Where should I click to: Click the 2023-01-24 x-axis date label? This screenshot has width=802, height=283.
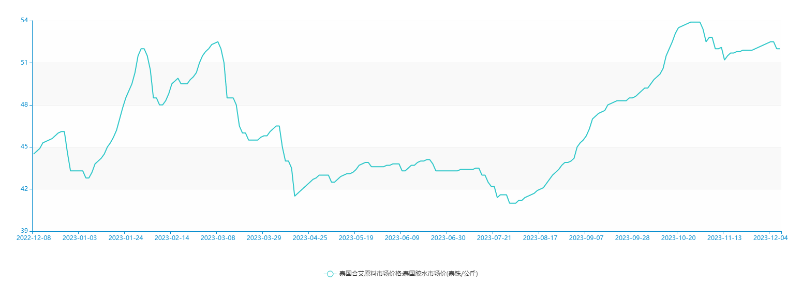point(126,238)
